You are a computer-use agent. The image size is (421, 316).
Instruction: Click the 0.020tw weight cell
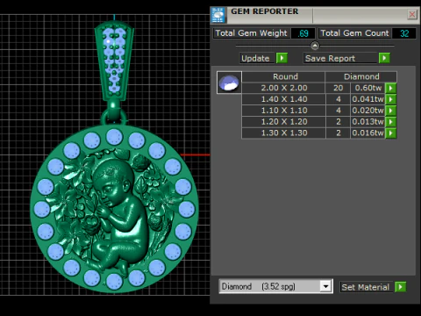[367, 111]
